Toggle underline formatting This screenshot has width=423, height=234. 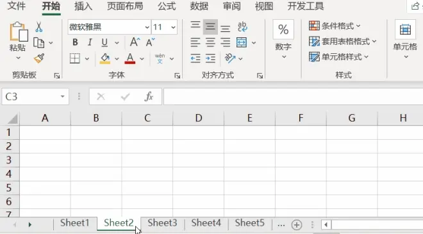(104, 42)
